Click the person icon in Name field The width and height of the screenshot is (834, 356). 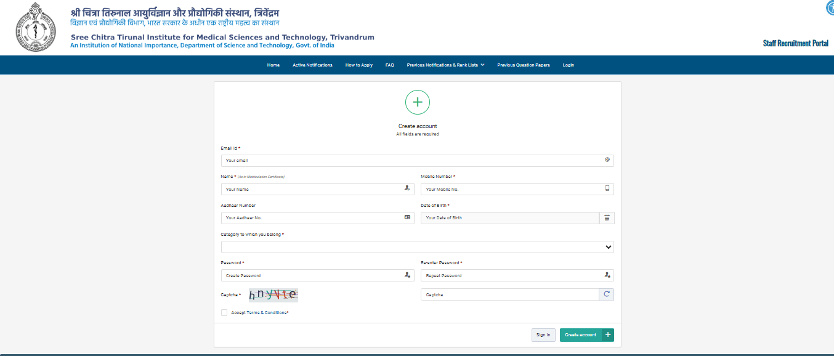(x=407, y=188)
